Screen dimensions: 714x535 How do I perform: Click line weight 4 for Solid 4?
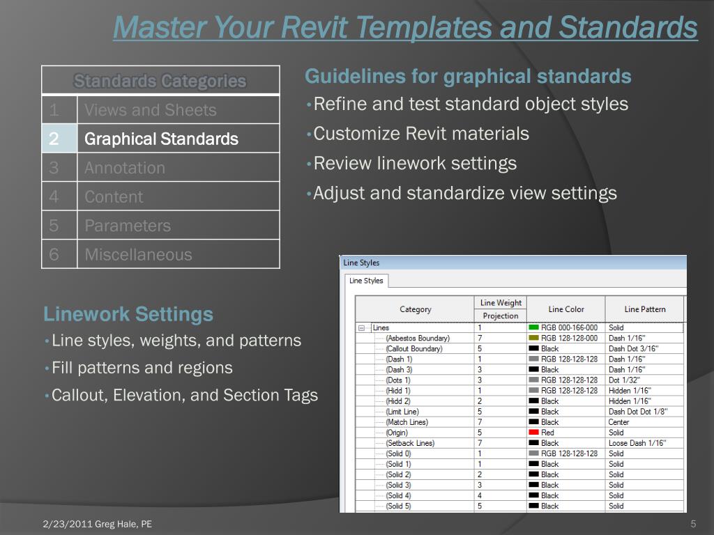click(501, 495)
